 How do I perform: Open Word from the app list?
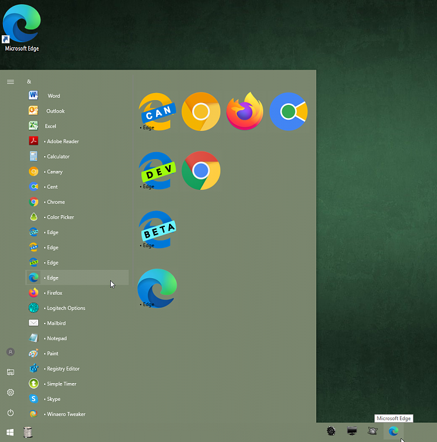click(77, 95)
